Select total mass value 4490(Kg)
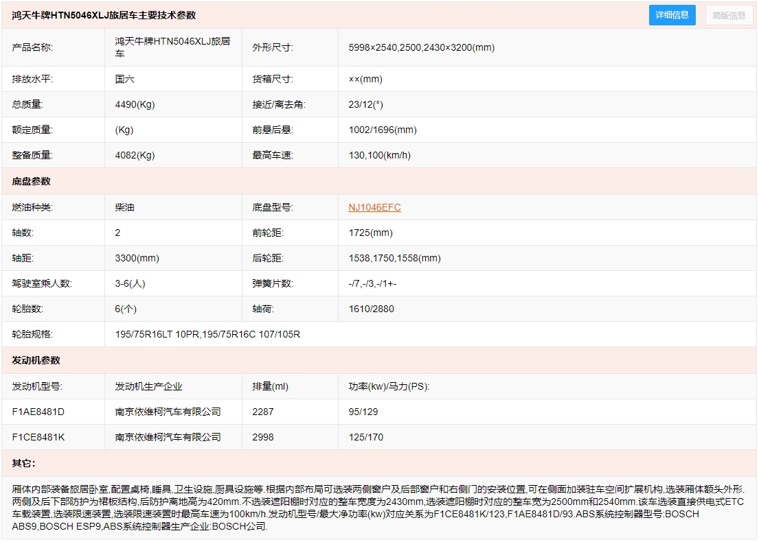Screen dimensions: 759x542 pos(135,104)
